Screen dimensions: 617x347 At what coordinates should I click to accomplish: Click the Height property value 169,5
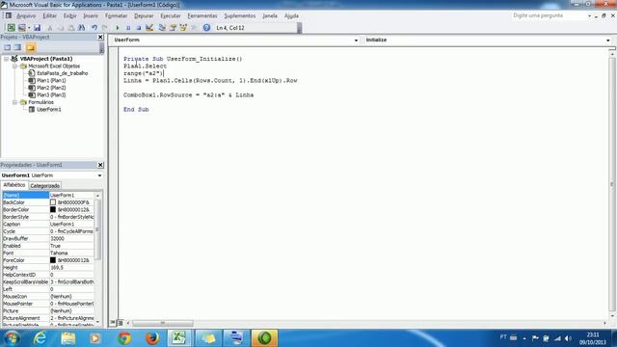tap(71, 268)
